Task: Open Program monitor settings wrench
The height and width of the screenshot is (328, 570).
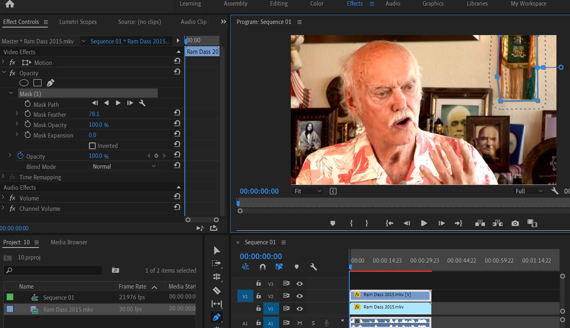Action: 555,191
